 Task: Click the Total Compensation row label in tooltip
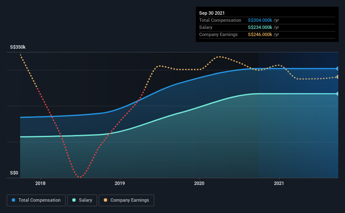(x=220, y=20)
